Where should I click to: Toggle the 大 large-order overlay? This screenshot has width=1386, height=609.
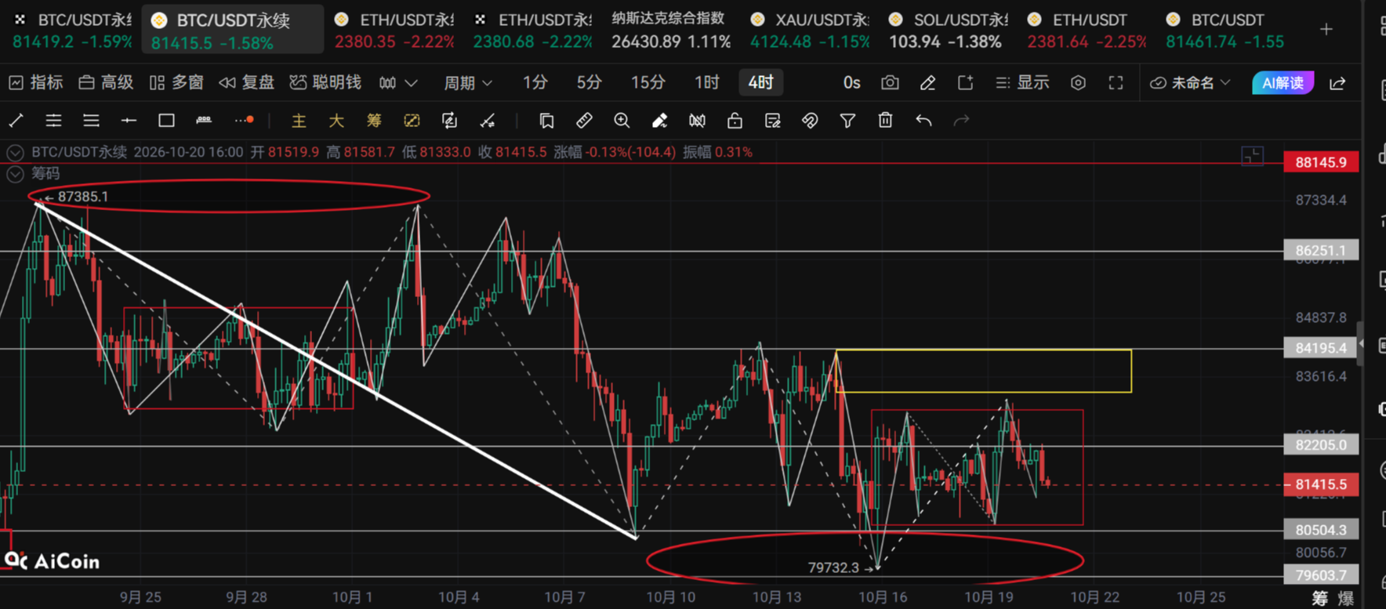pyautogui.click(x=336, y=121)
